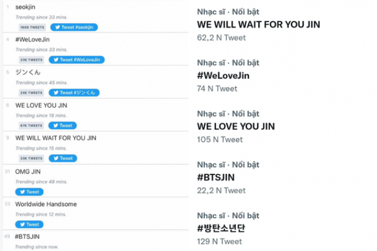Click the 67K TWEETS count badge
Image resolution: width=377 pixels, height=251 pixels.
[31, 125]
